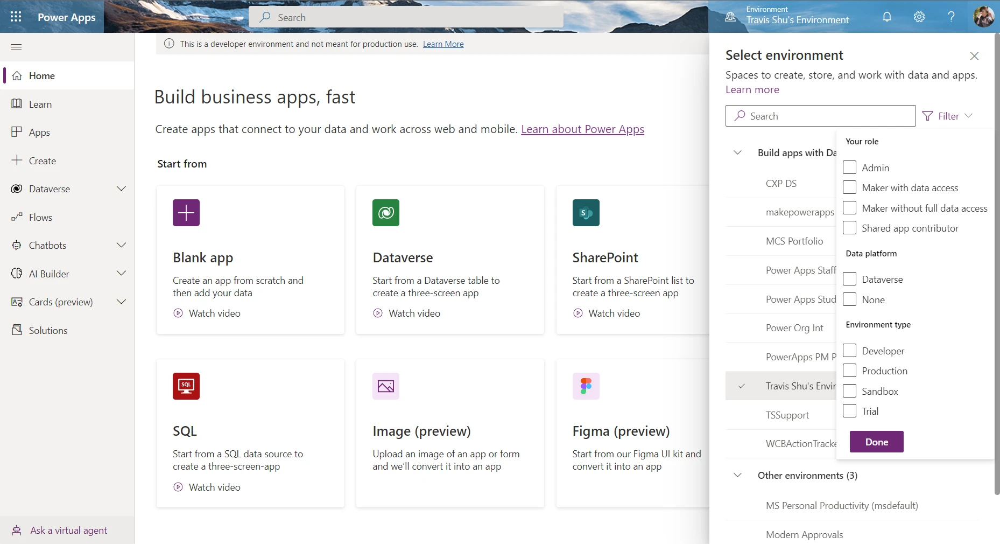This screenshot has height=544, width=1000.
Task: Enable the Dataverse data platform filter
Action: tap(850, 279)
